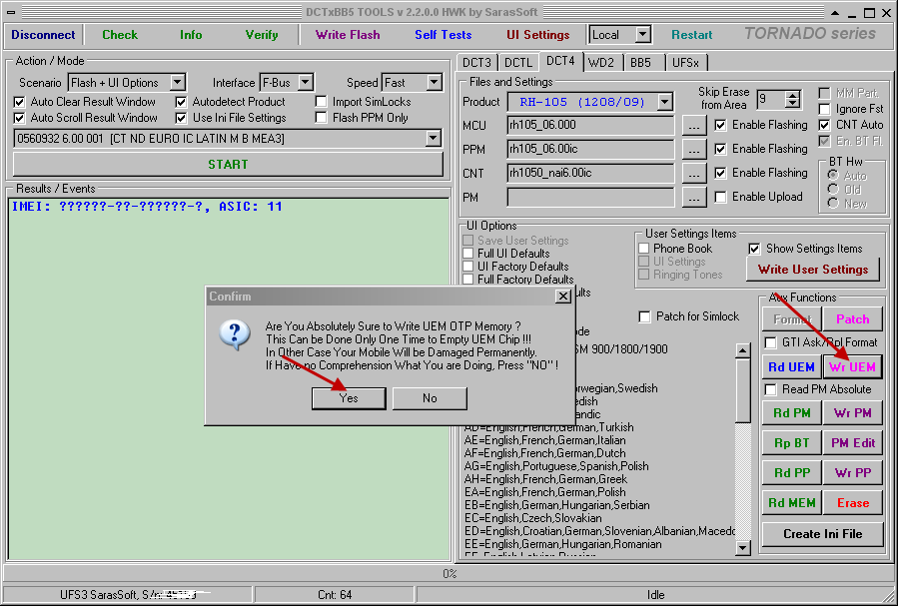Browse for MCU file
This screenshot has width=898, height=606.
tap(693, 126)
